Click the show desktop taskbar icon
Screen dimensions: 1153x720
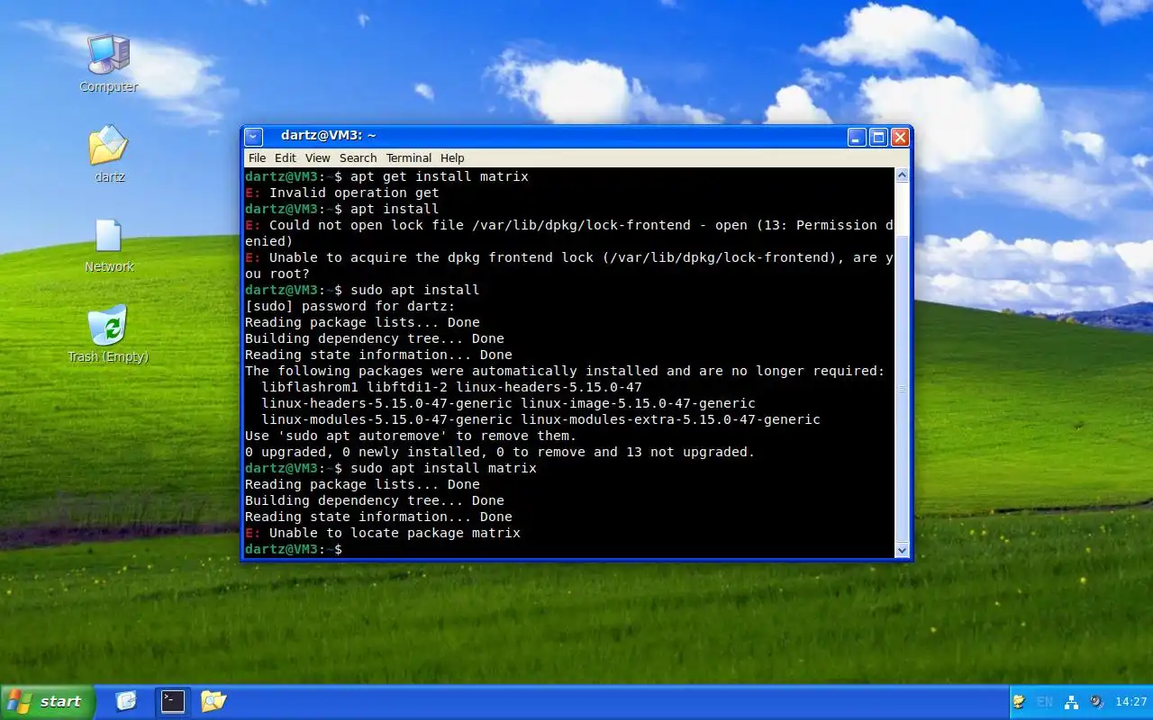tap(126, 701)
